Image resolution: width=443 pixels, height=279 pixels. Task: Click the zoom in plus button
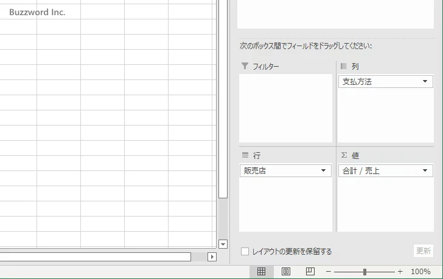tap(400, 272)
